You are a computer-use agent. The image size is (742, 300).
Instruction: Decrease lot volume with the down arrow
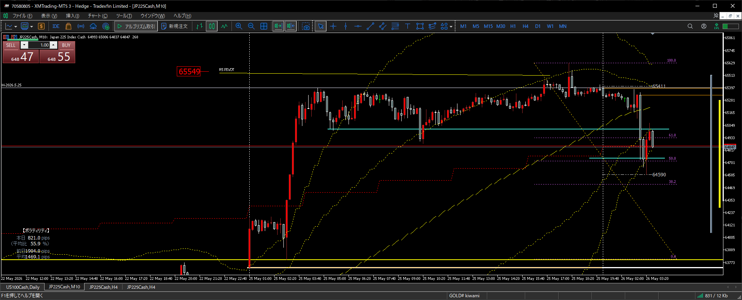click(x=24, y=45)
